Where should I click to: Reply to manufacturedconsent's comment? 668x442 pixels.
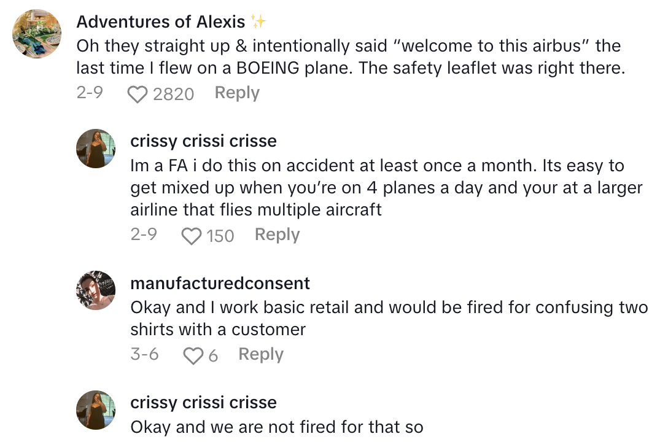(x=260, y=355)
